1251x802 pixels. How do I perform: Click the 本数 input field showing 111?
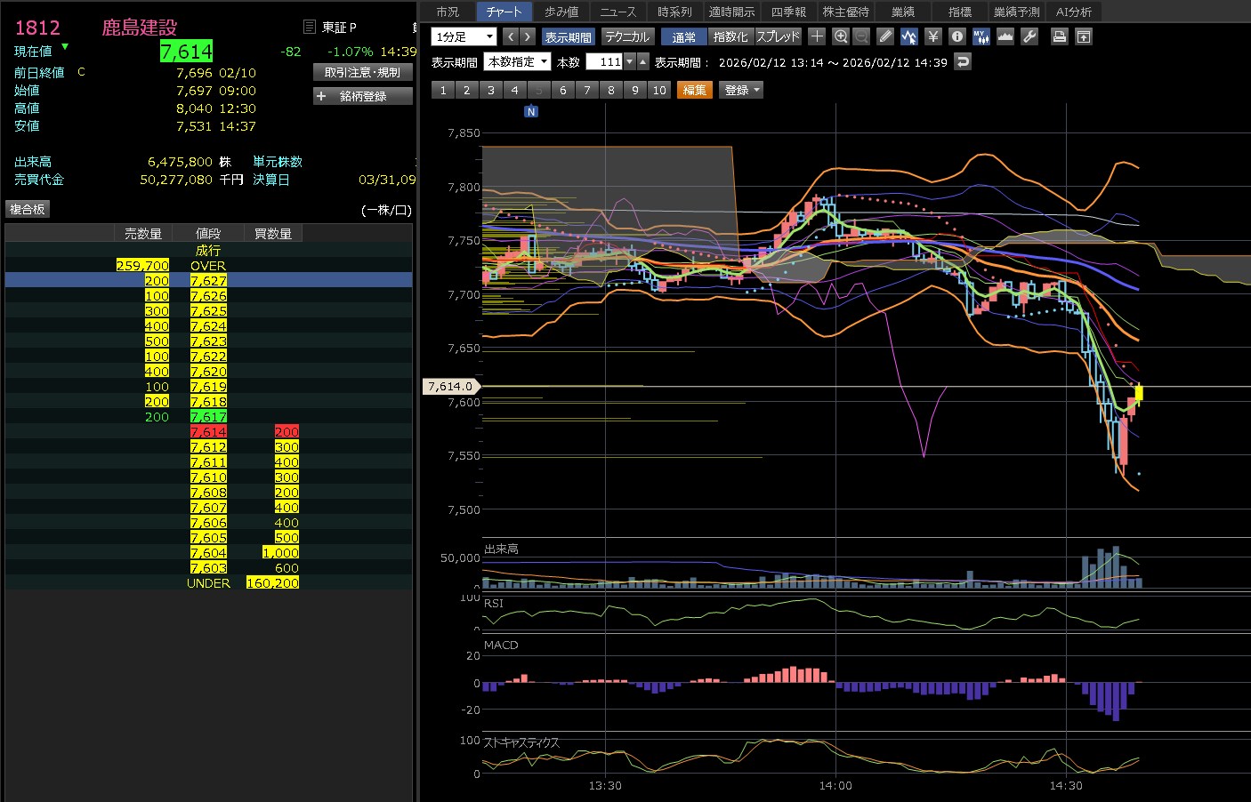click(605, 61)
